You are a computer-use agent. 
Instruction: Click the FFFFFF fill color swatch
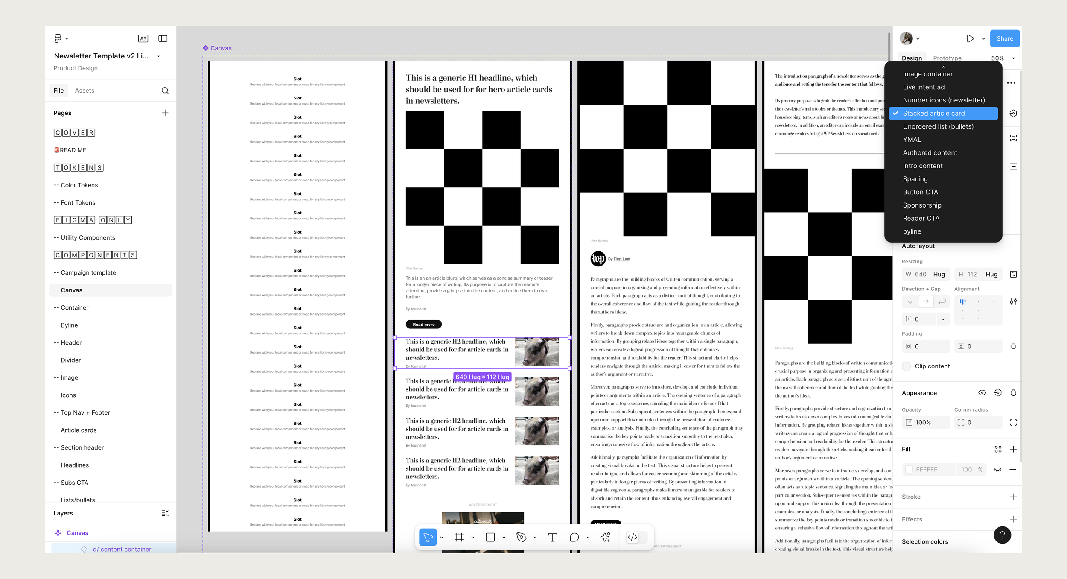(x=909, y=469)
